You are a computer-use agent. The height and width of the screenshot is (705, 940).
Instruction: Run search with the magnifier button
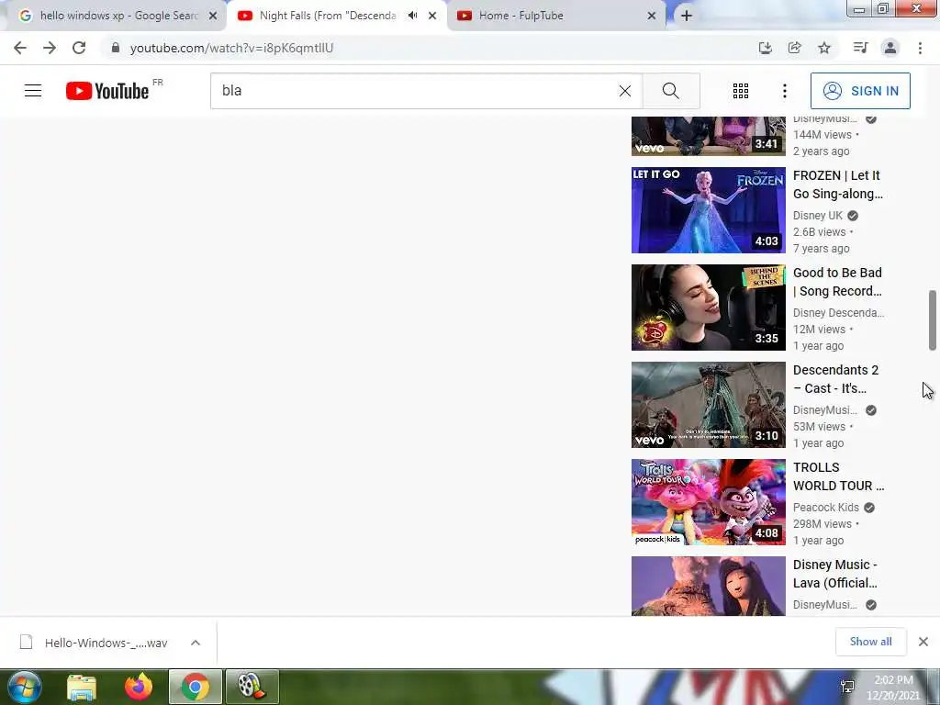671,91
